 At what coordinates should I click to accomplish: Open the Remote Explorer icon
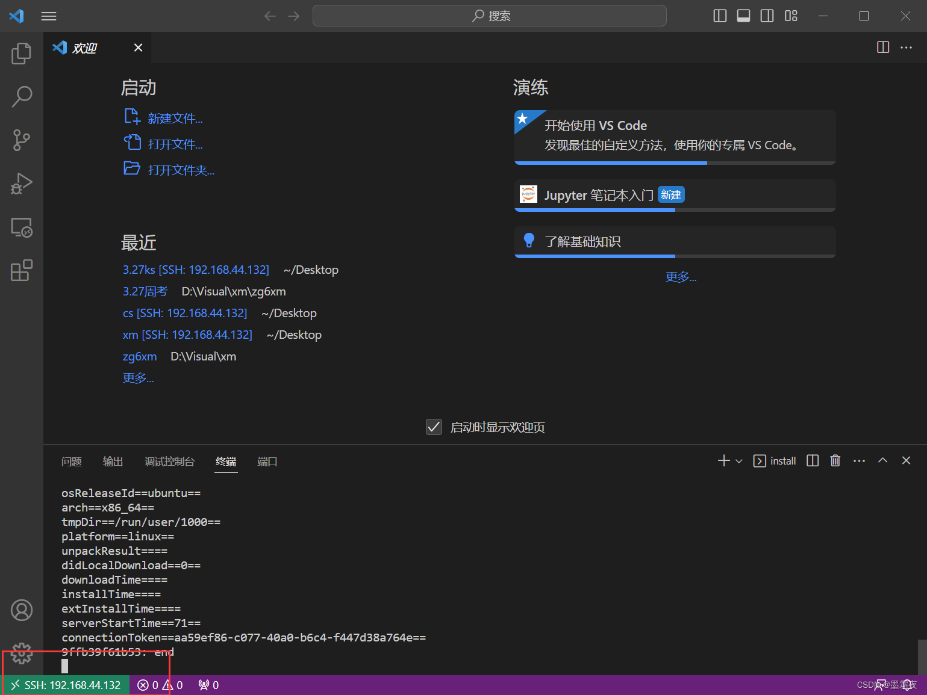click(22, 227)
